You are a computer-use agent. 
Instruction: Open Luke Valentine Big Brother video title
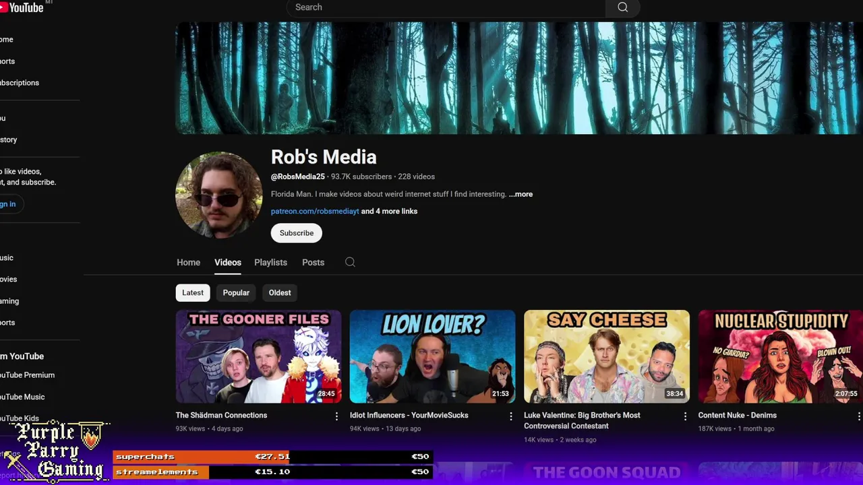point(582,420)
